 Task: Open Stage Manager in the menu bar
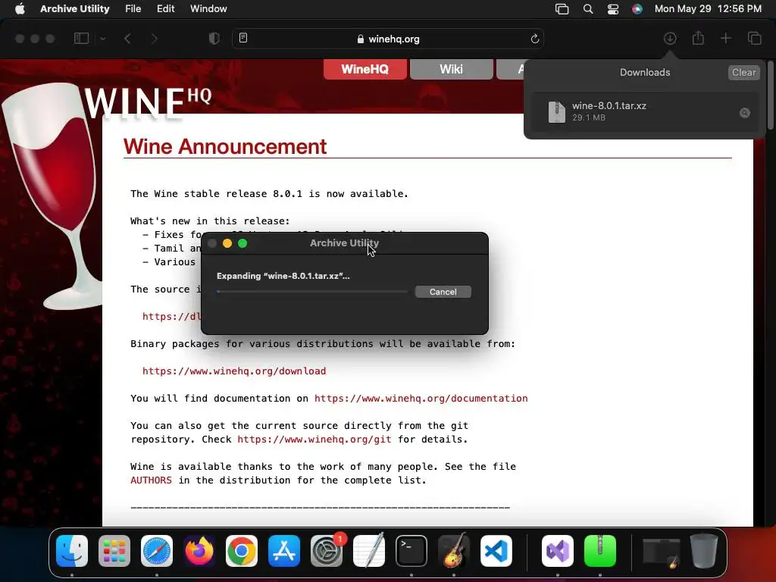[562, 9]
